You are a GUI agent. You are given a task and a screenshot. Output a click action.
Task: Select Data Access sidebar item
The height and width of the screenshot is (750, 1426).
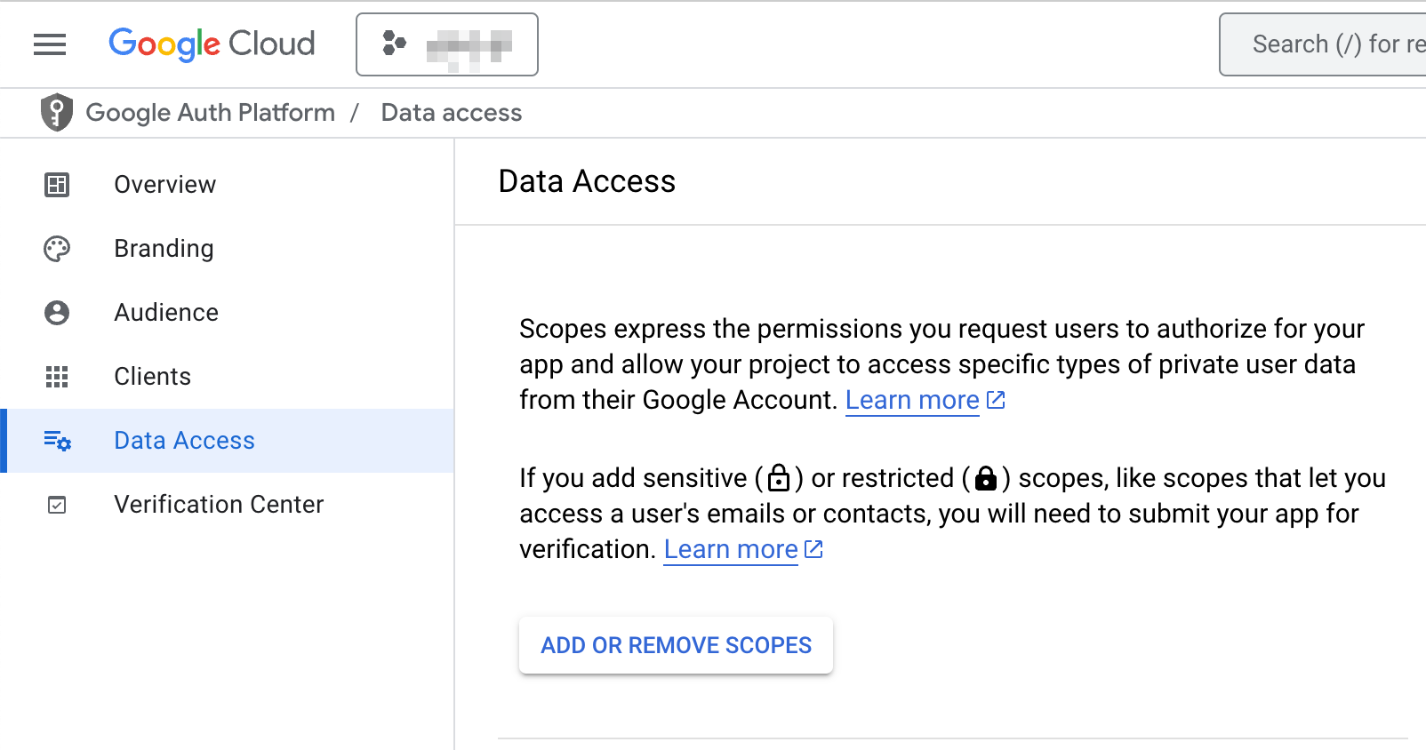point(184,441)
